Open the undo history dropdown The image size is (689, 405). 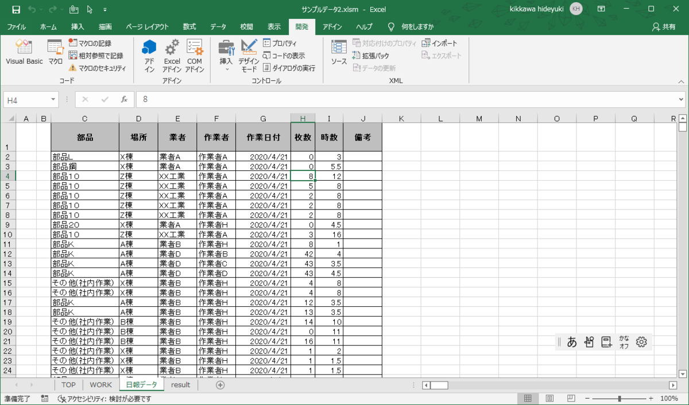tap(41, 9)
